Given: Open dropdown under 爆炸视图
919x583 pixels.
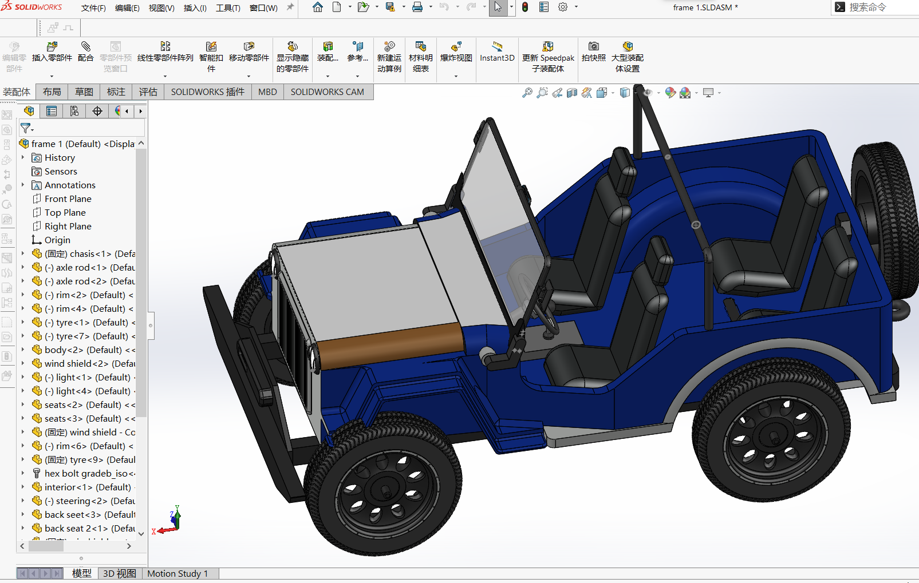Looking at the screenshot, I should pos(456,76).
